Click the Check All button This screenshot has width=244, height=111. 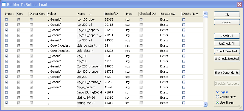click(x=227, y=36)
